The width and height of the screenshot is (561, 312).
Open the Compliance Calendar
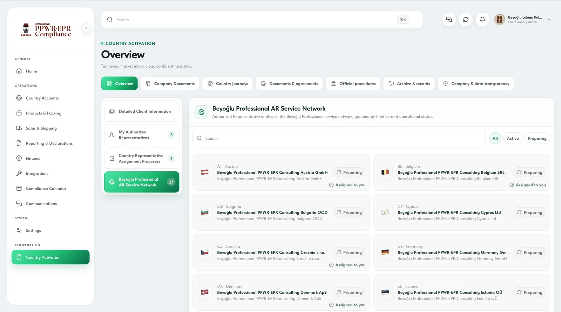pyautogui.click(x=50, y=188)
